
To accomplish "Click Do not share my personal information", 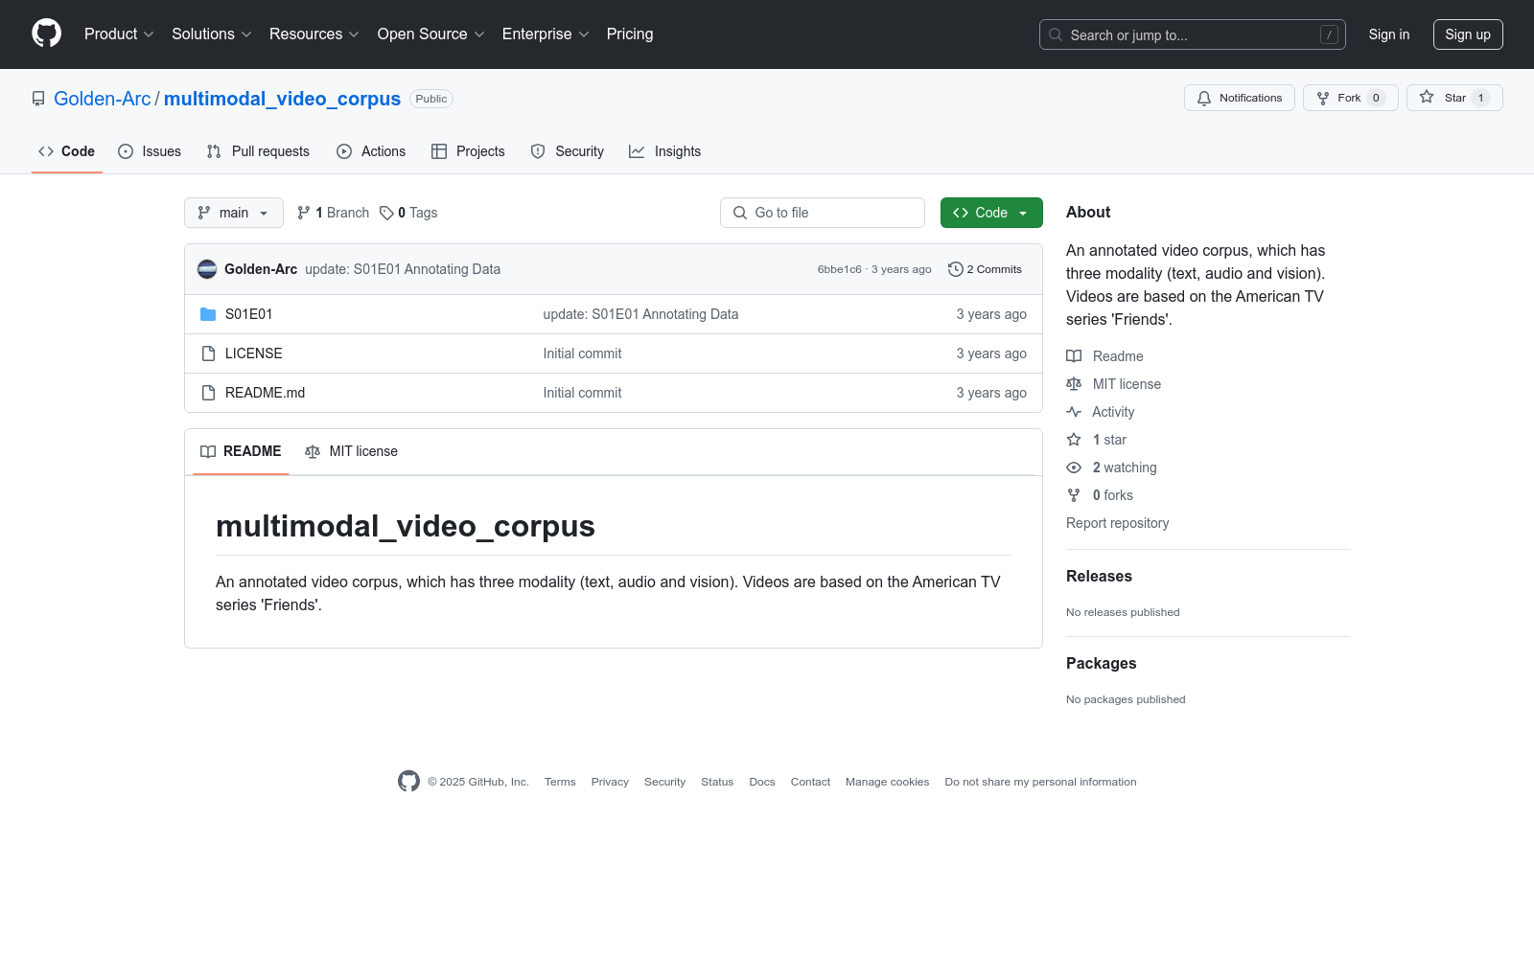I will pos(1040,782).
